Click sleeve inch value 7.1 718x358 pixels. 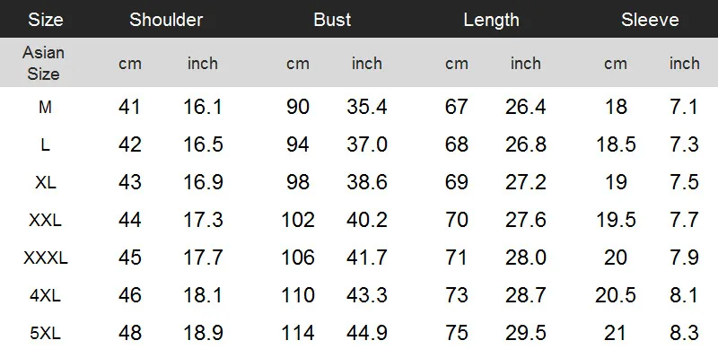tap(684, 107)
